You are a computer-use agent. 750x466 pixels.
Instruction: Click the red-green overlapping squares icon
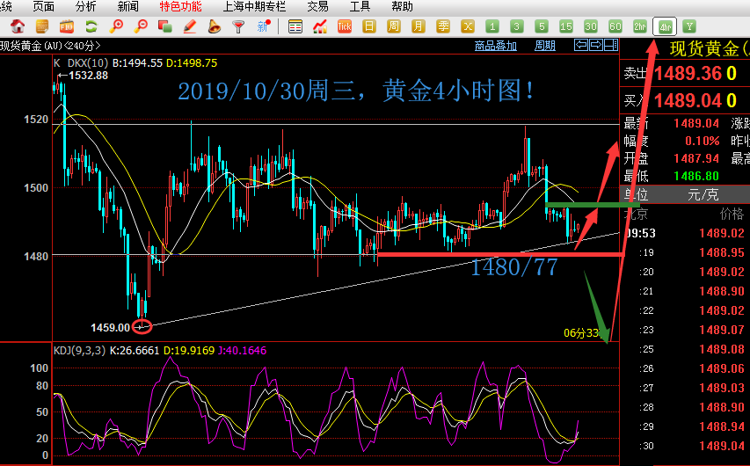point(165,26)
